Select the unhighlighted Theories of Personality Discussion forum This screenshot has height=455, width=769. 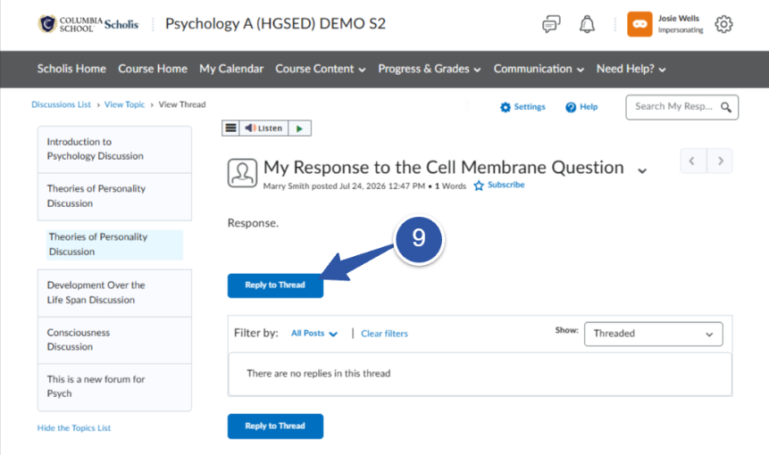(114, 196)
